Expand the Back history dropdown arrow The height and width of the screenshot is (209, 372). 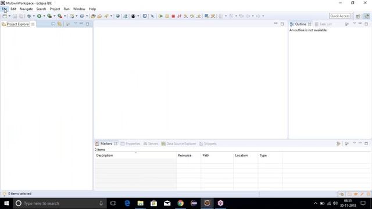253,16
